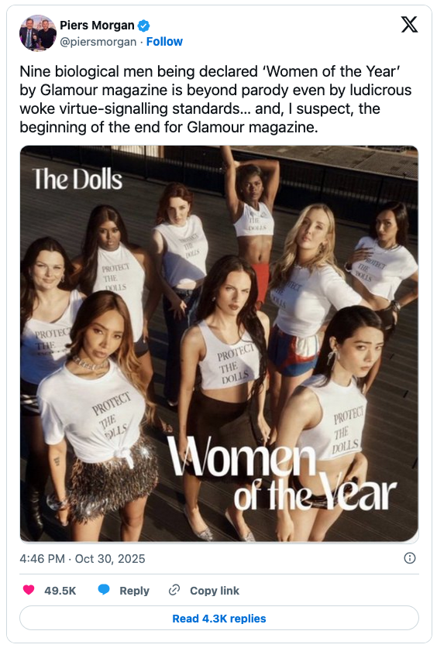Open the X logo link

[409, 25]
